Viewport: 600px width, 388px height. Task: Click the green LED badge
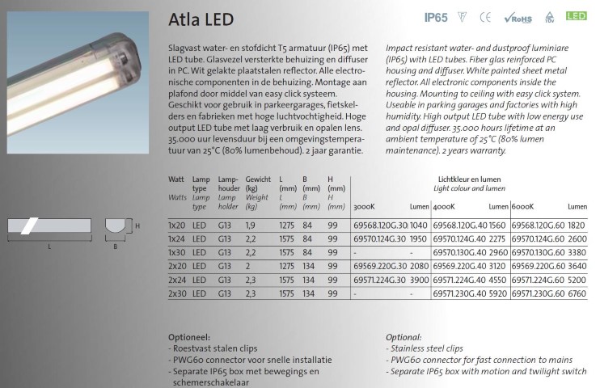(577, 15)
